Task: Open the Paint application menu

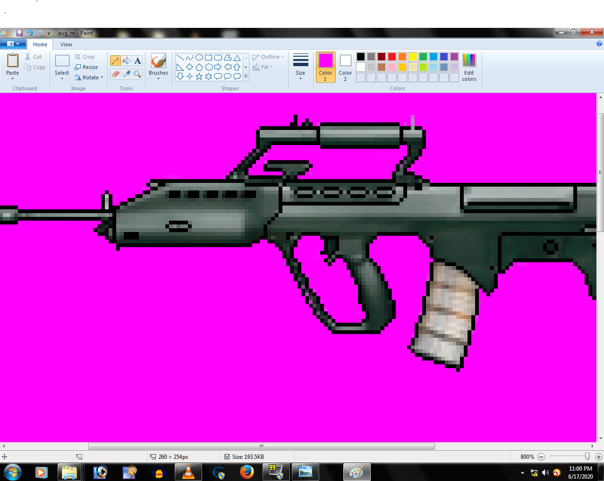Action: pyautogui.click(x=13, y=43)
